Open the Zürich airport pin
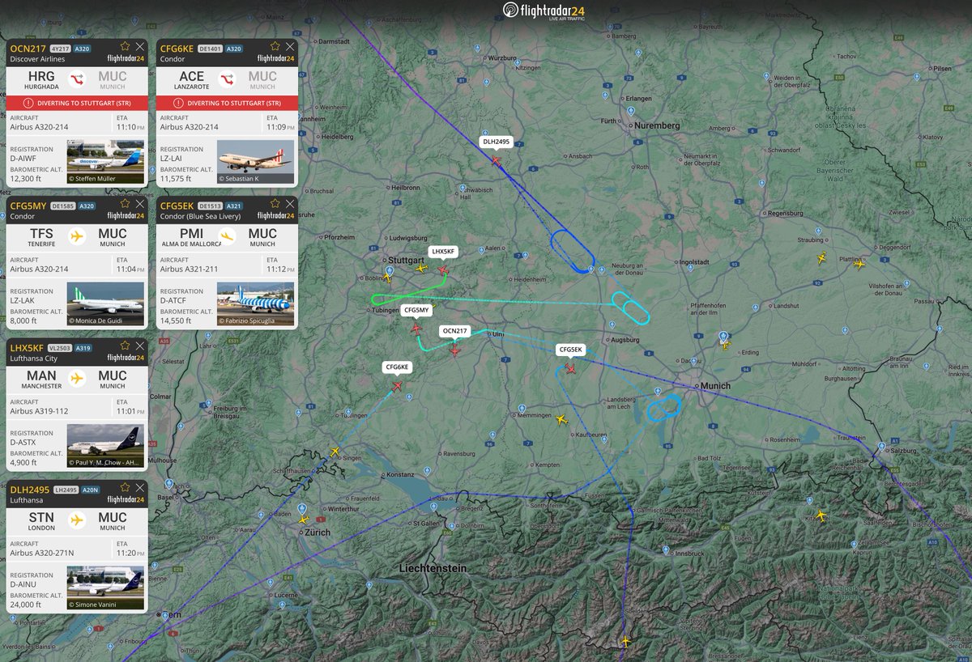Screen dimensions: 972x662 [303, 510]
